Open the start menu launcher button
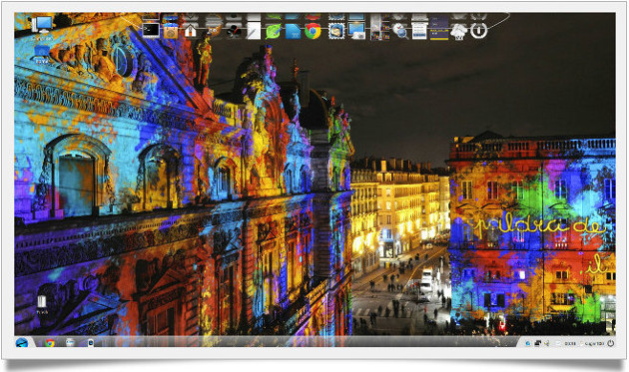 click(x=22, y=343)
